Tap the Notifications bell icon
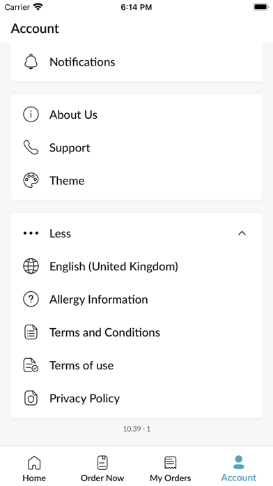Image resolution: width=273 pixels, height=486 pixels. [x=31, y=61]
